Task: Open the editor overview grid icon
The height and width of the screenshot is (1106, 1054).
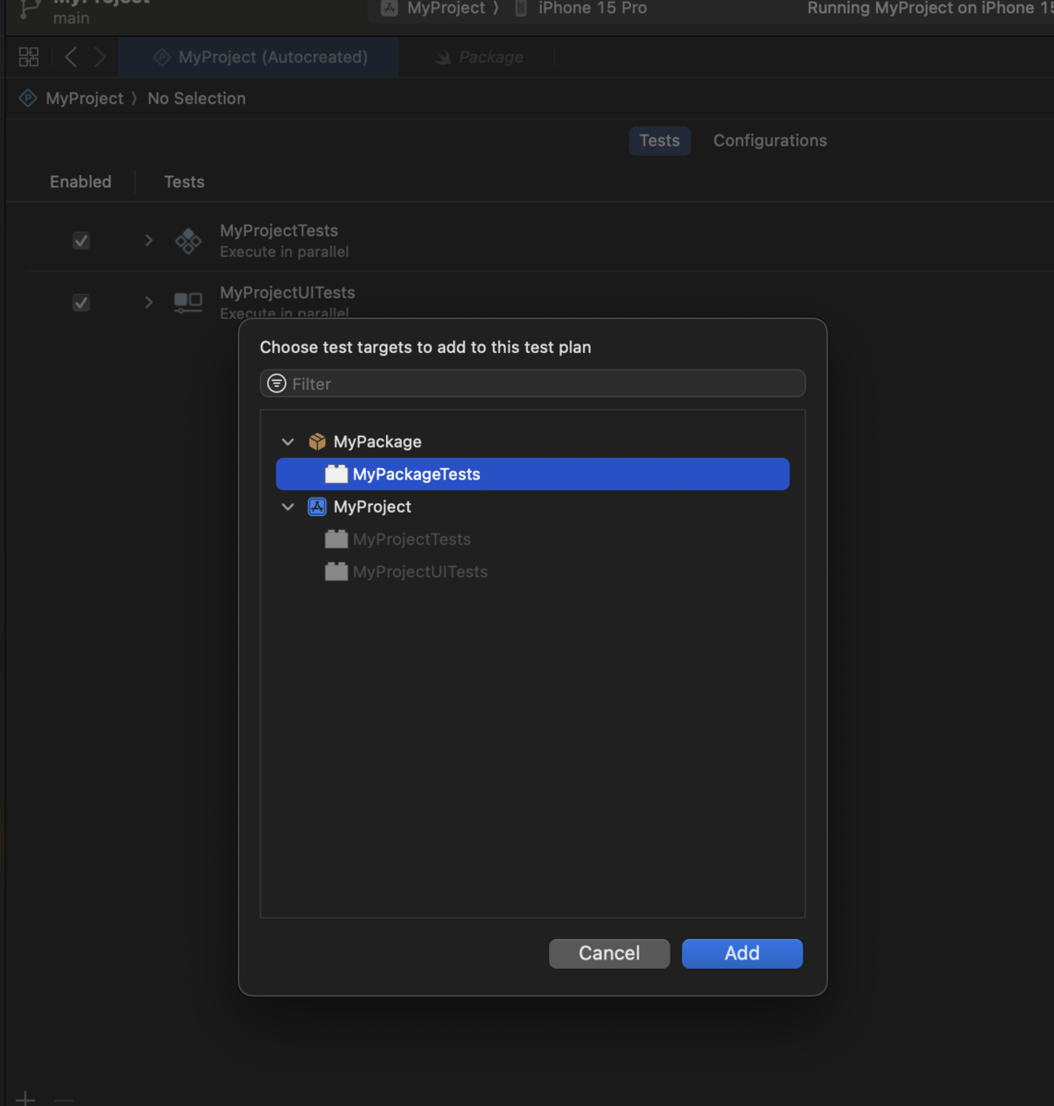Action: 28,56
